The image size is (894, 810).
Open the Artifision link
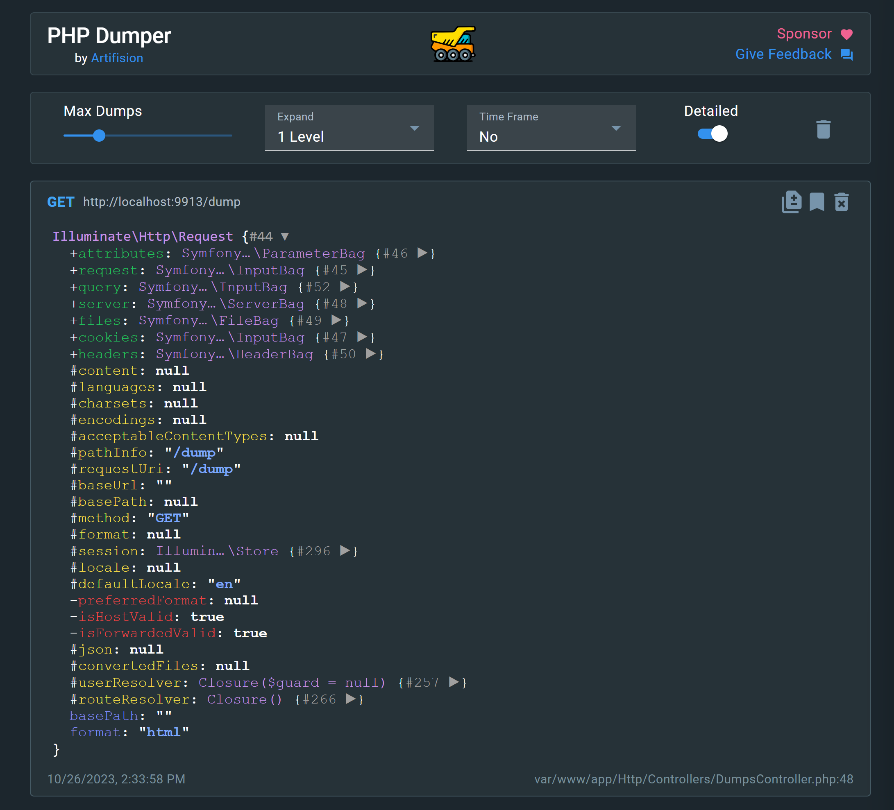117,58
